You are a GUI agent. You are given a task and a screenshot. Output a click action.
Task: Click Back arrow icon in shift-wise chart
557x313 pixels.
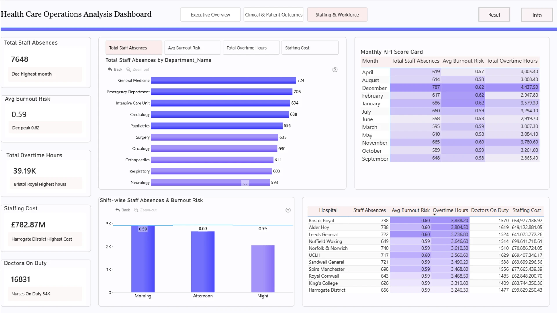coord(117,210)
